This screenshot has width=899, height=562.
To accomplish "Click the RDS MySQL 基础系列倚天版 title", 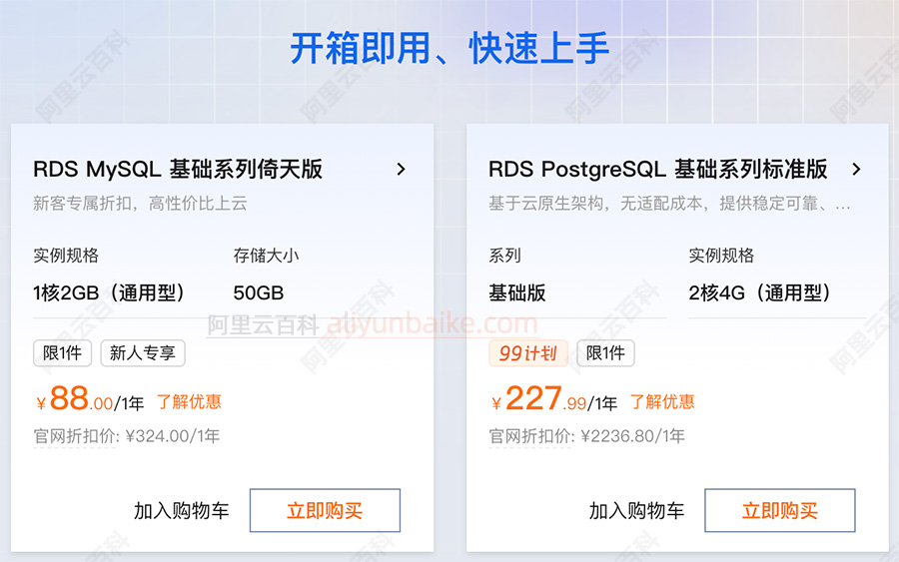I will [178, 170].
